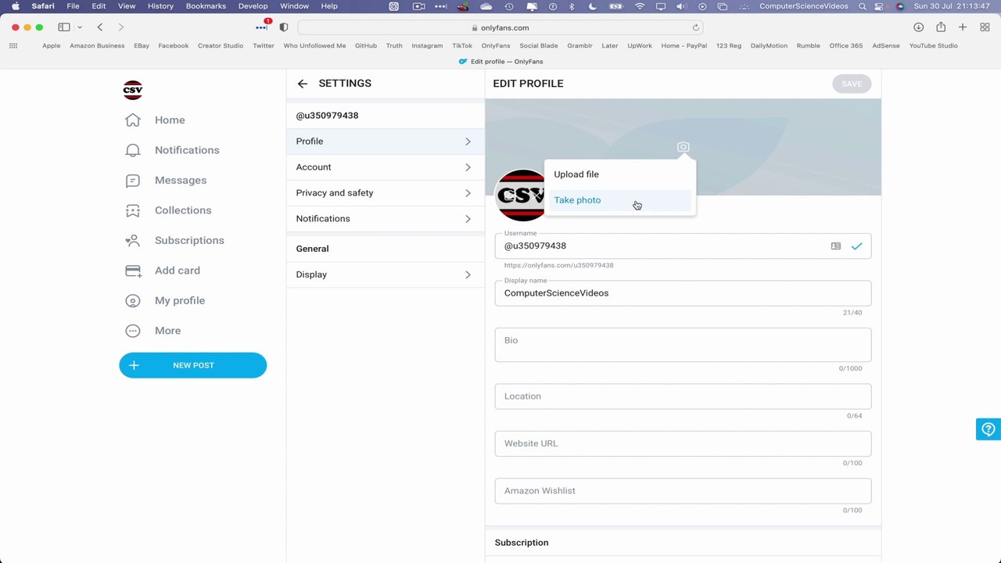Click the SAVE button
Screen dimensions: 1001x563
(852, 84)
